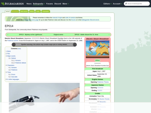Open the forums link in notice
Screen dimensions: 151x113
click(73, 20)
